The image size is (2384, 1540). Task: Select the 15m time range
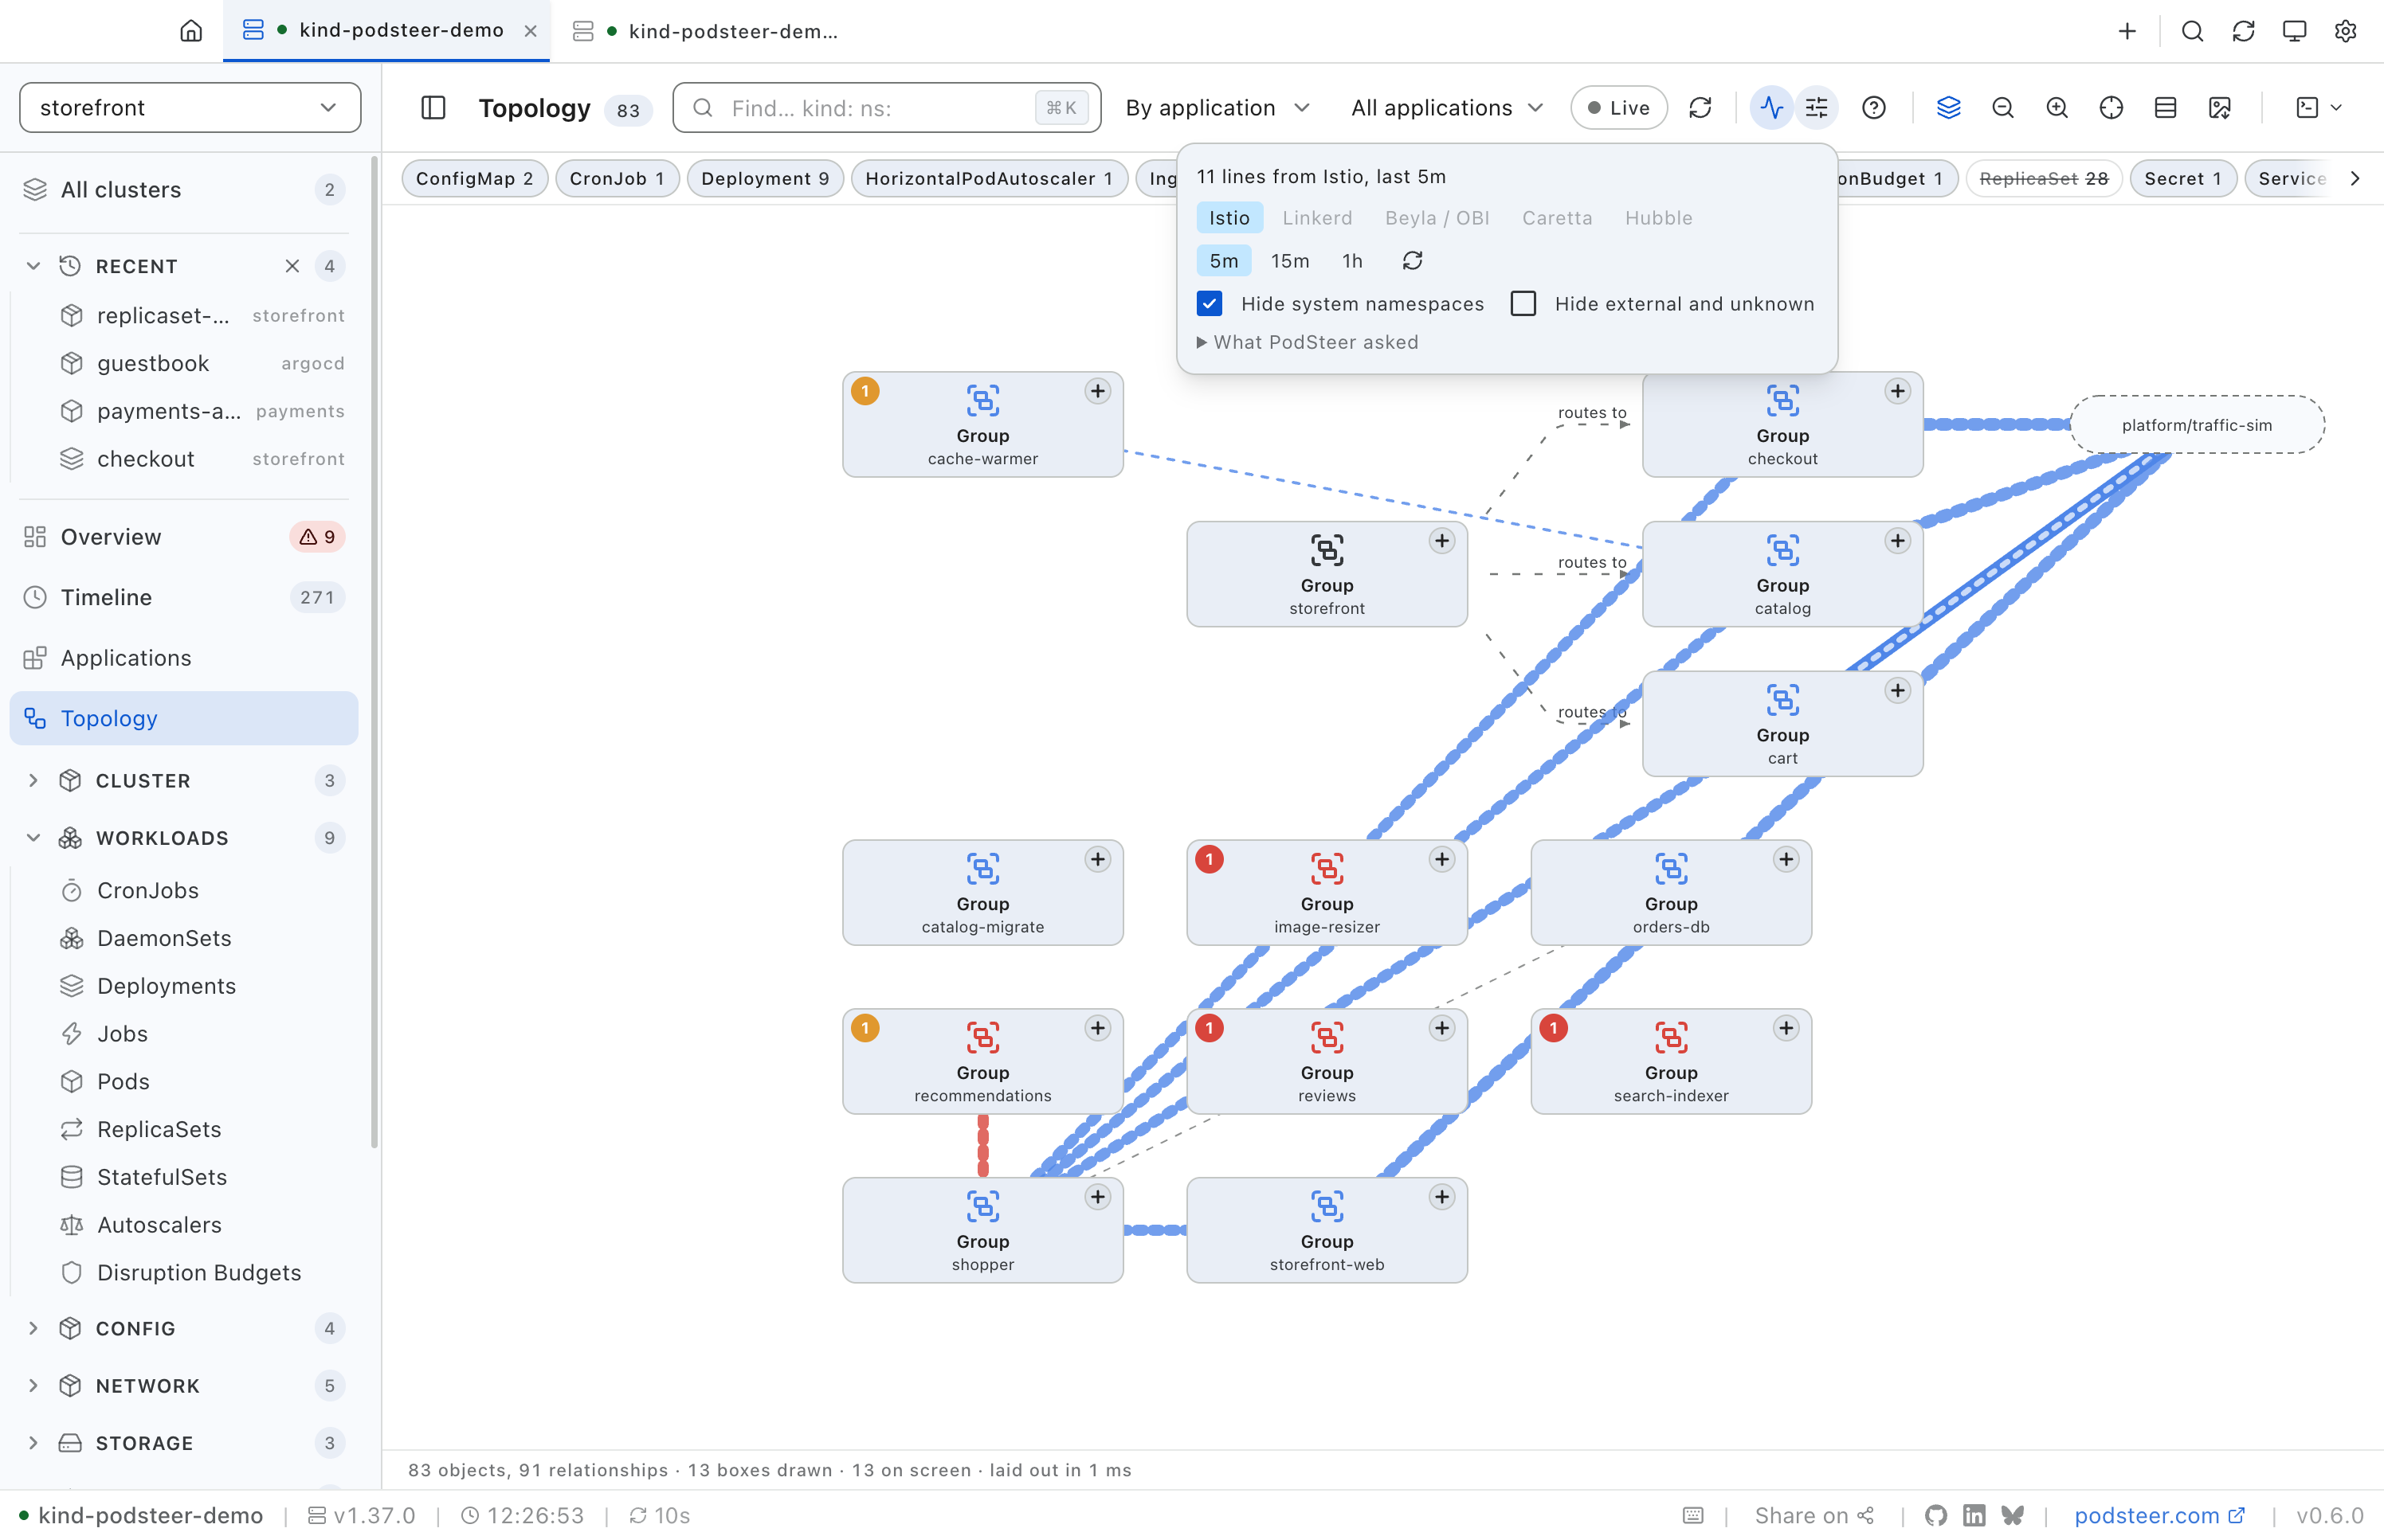[x=1289, y=261]
